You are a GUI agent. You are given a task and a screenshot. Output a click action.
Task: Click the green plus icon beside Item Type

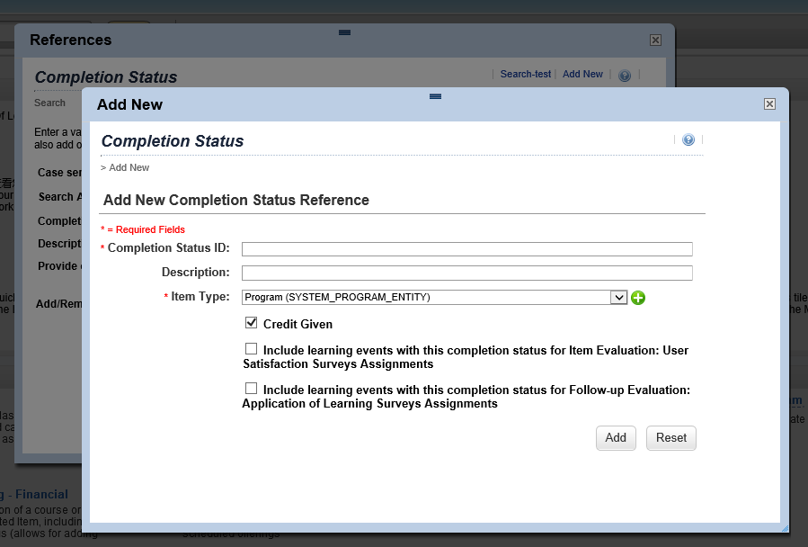tap(638, 298)
